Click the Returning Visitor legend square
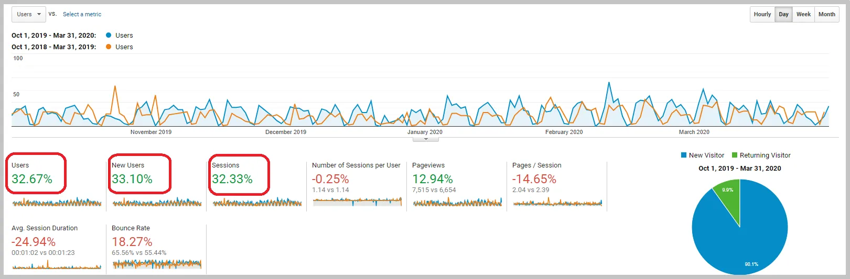 (x=735, y=155)
